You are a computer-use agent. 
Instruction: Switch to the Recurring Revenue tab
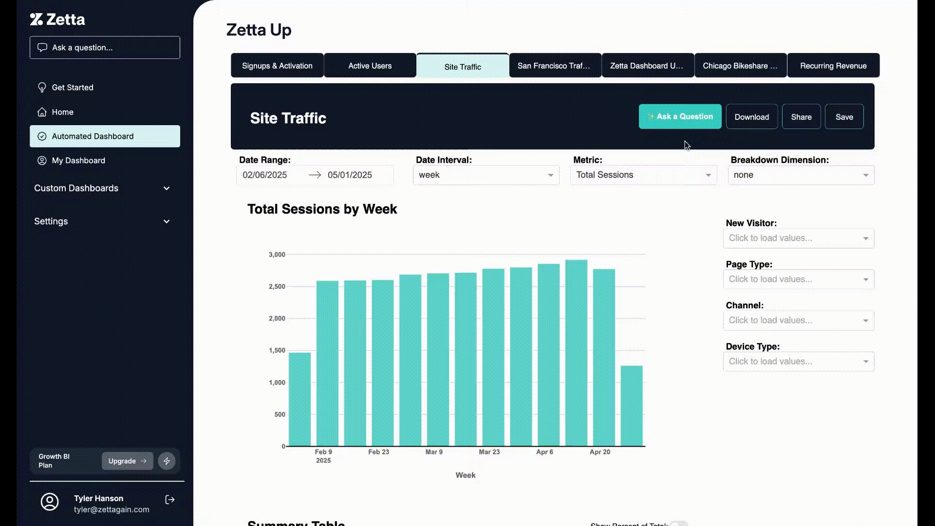tap(833, 66)
